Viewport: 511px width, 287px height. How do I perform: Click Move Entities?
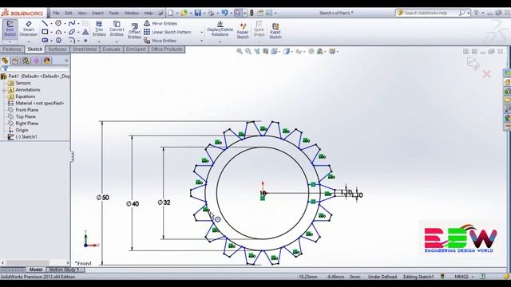pos(160,41)
